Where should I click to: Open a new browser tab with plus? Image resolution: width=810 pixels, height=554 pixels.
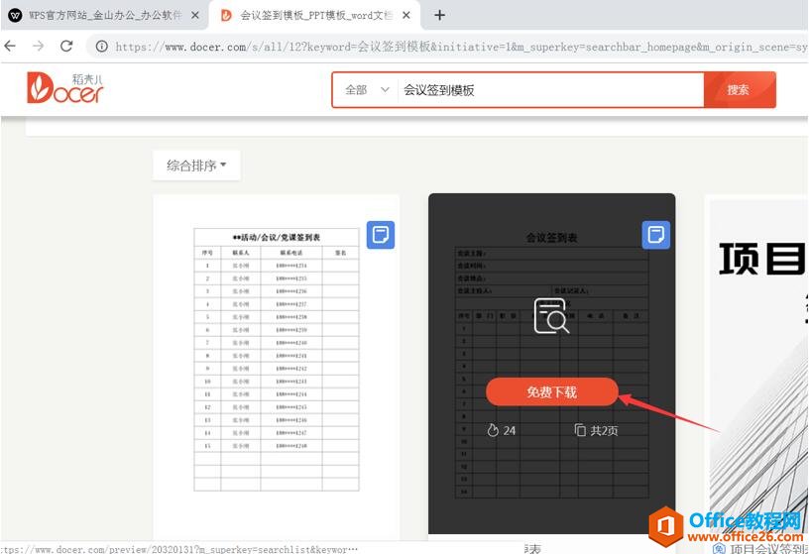[439, 15]
